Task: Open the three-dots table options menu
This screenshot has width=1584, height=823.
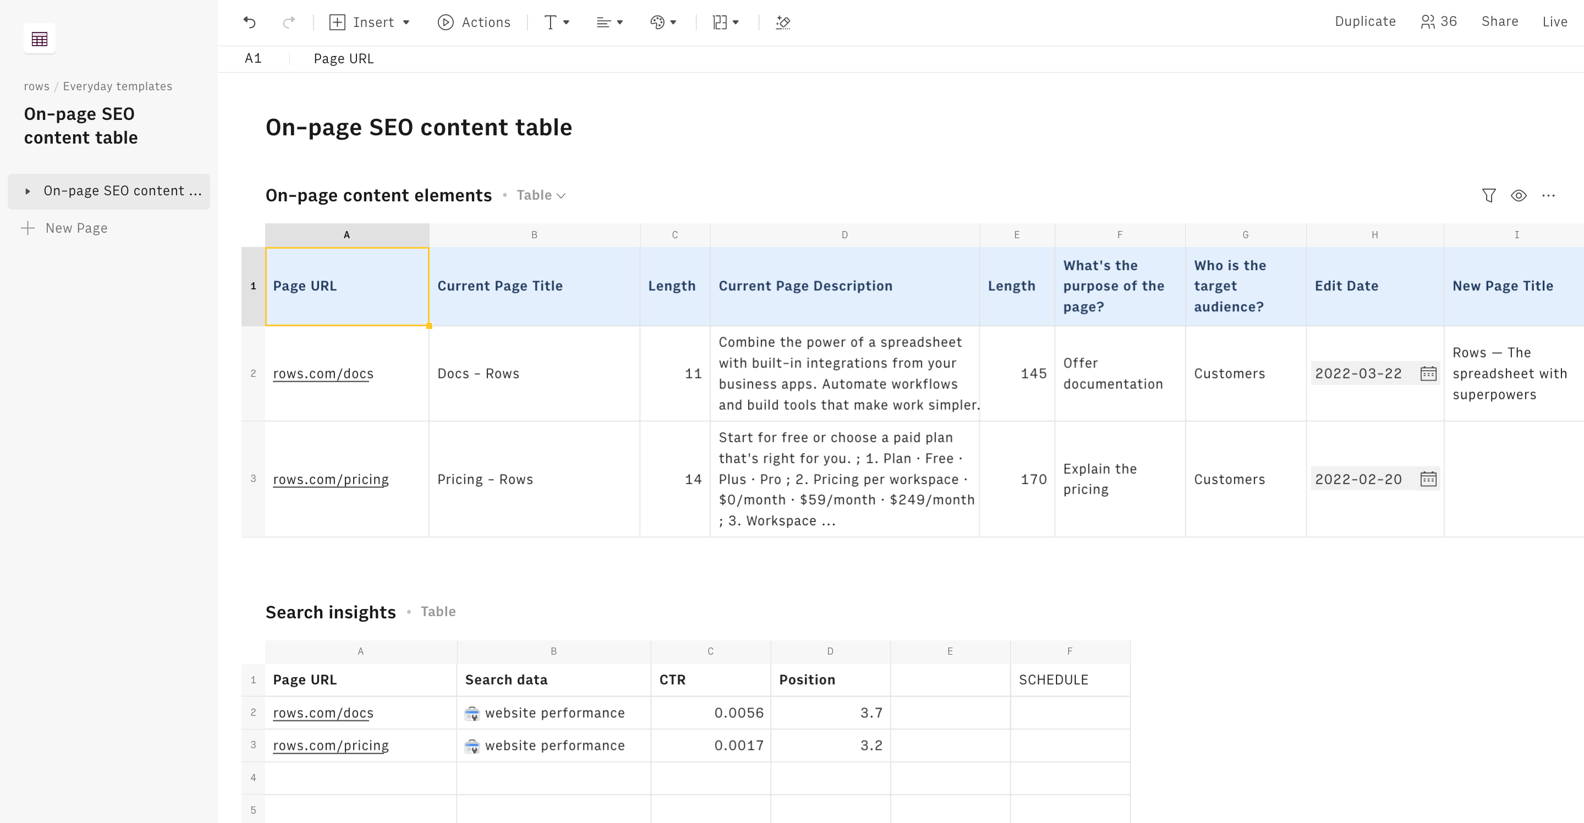Action: coord(1548,196)
